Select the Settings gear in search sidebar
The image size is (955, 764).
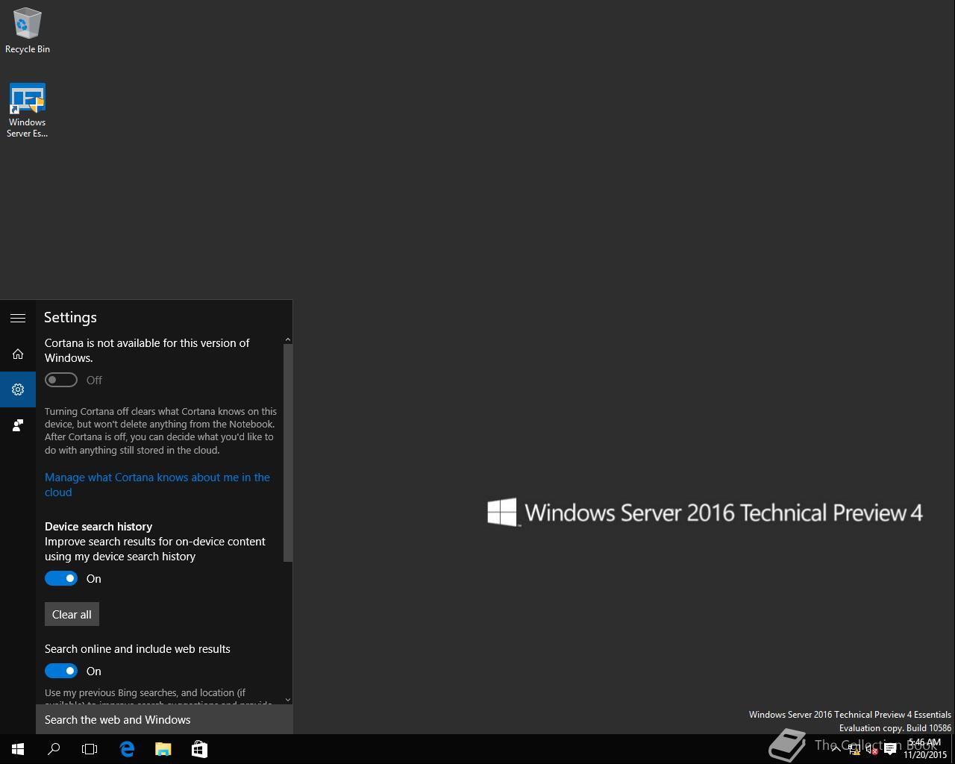[18, 389]
